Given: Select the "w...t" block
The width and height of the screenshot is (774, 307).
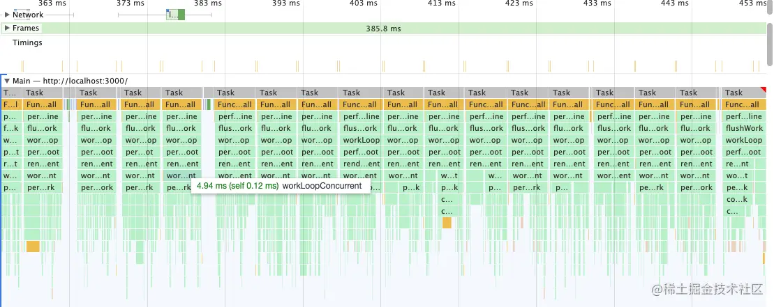Looking at the screenshot, I should point(449,175).
